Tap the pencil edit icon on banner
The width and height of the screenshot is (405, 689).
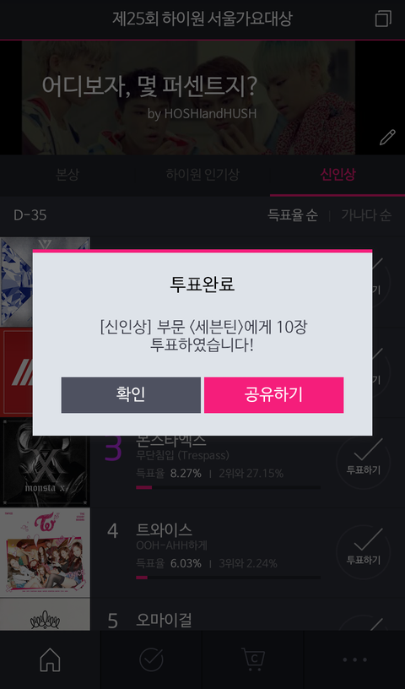click(387, 137)
